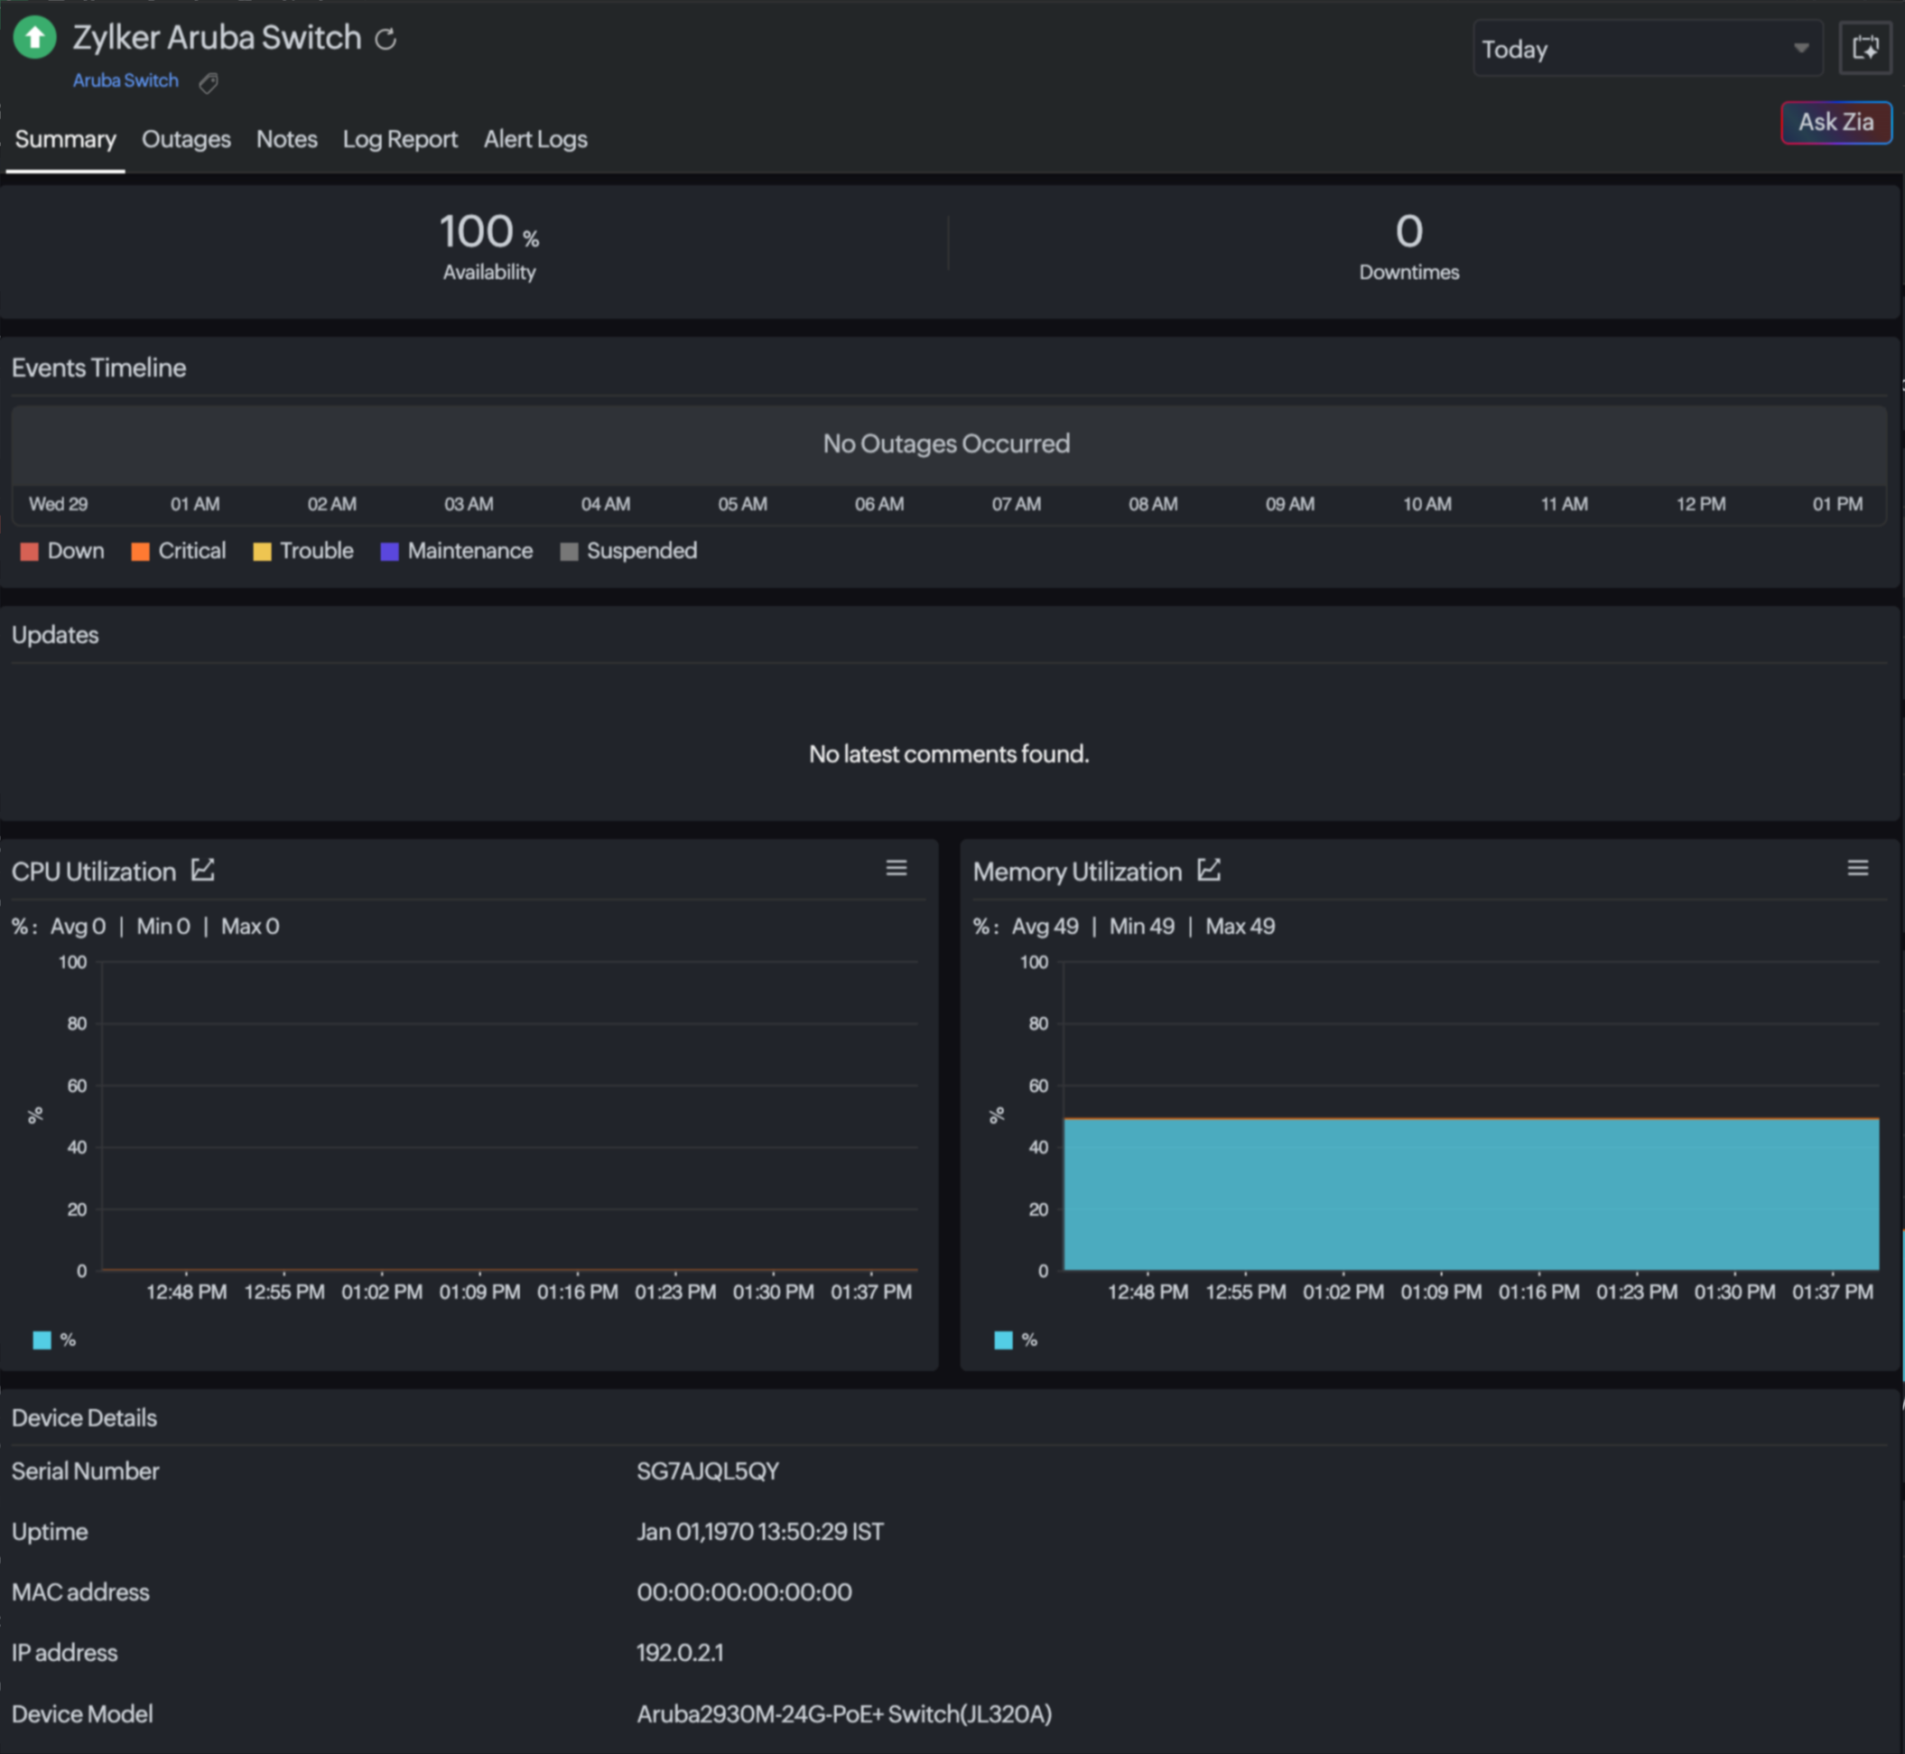
Task: Go to the Alert Logs tab
Action: (535, 139)
